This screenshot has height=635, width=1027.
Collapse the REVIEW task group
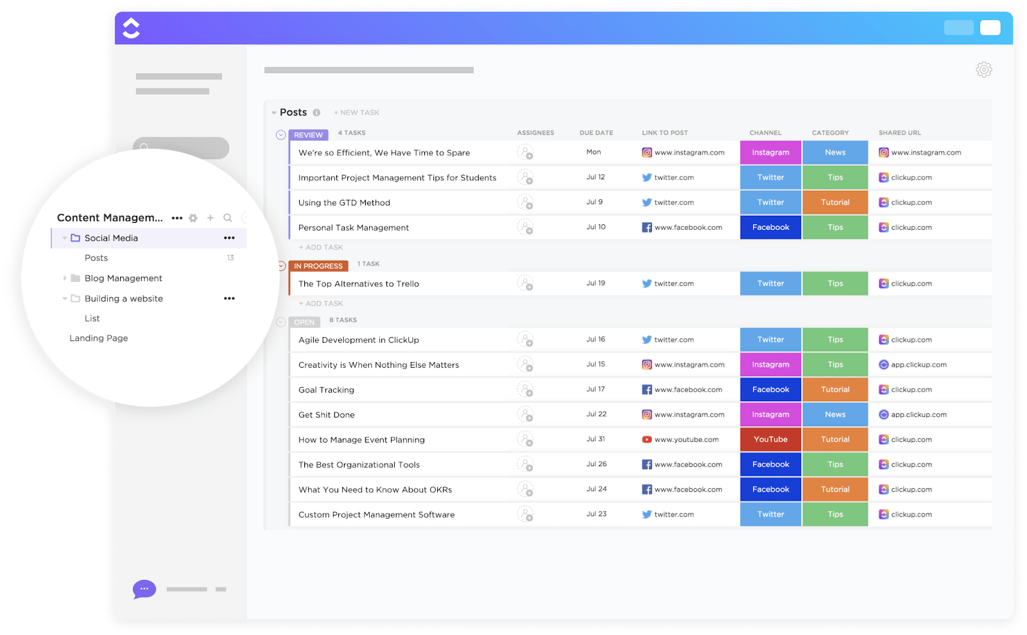pyautogui.click(x=280, y=135)
